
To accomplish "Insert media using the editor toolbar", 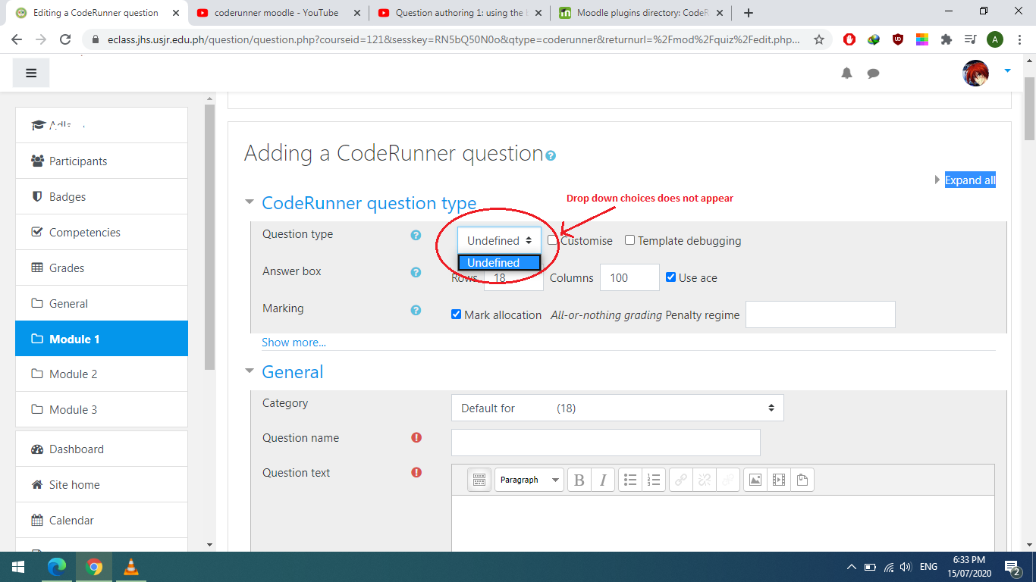I will (778, 480).
